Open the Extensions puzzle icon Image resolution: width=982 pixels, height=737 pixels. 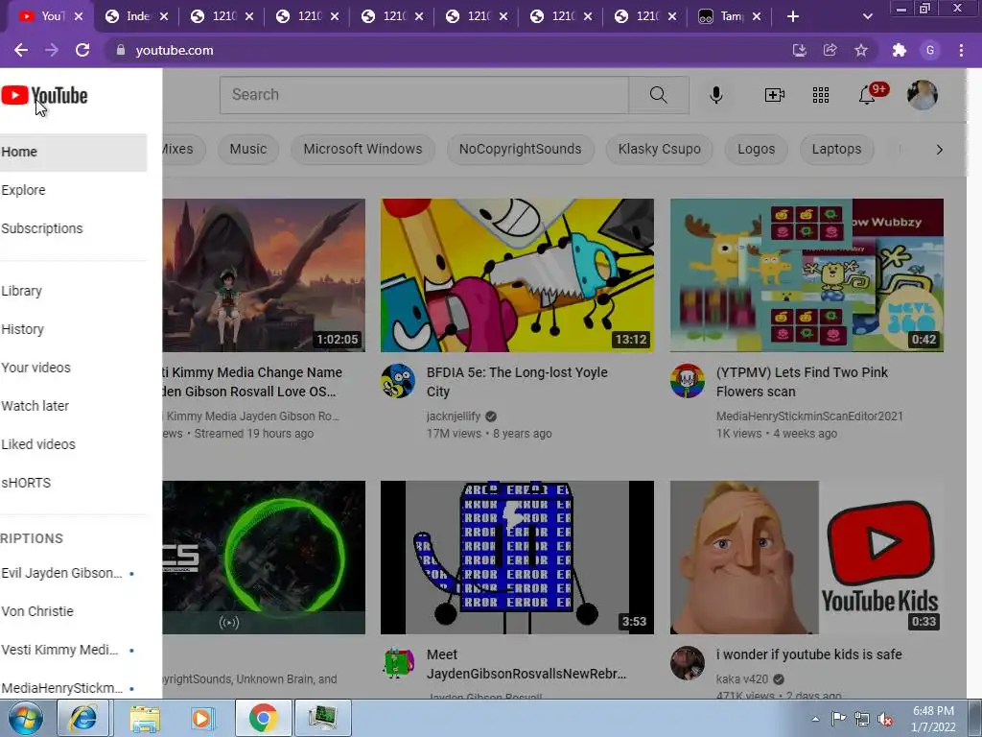[x=900, y=50]
